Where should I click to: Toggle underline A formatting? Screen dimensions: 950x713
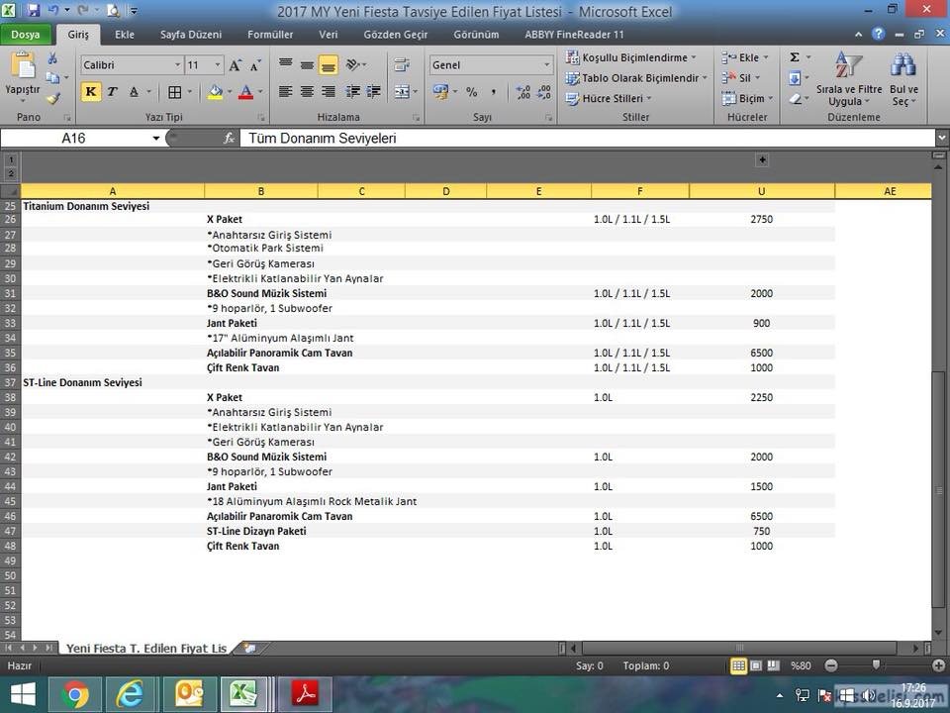click(x=134, y=91)
